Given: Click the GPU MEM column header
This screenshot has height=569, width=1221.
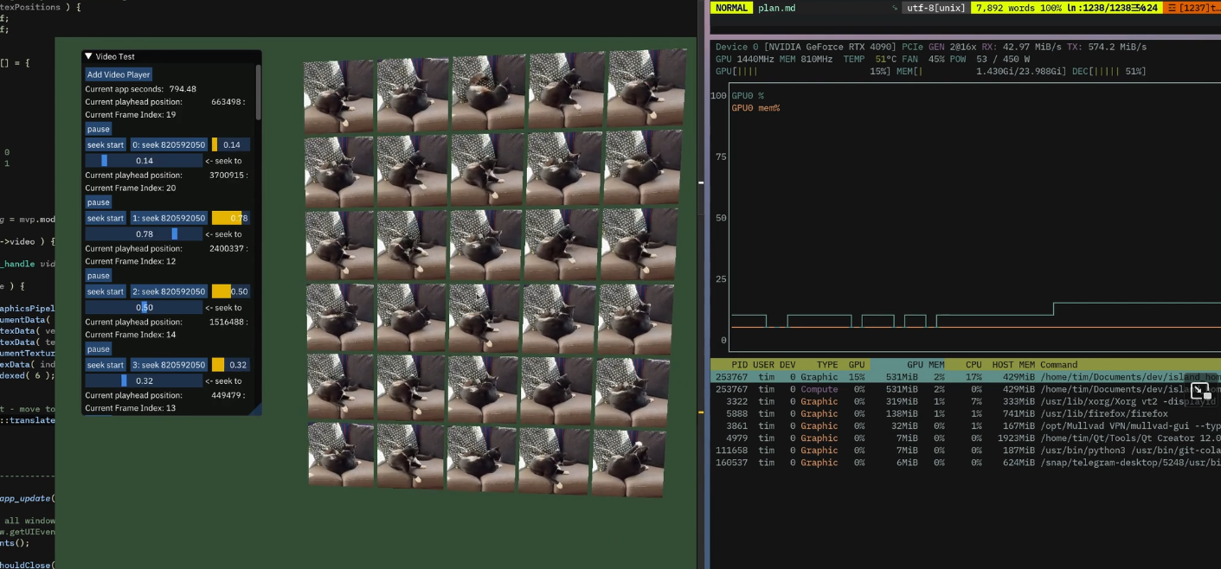Looking at the screenshot, I should coord(924,365).
